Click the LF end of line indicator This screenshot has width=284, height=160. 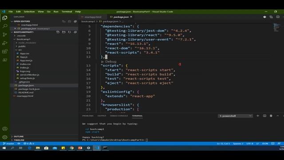pyautogui.click(x=257, y=144)
